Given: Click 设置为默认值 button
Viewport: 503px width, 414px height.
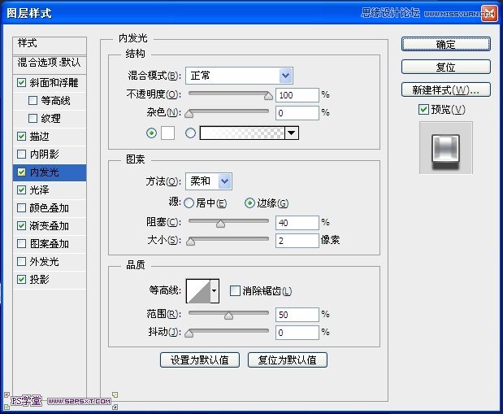Looking at the screenshot, I should coord(200,360).
